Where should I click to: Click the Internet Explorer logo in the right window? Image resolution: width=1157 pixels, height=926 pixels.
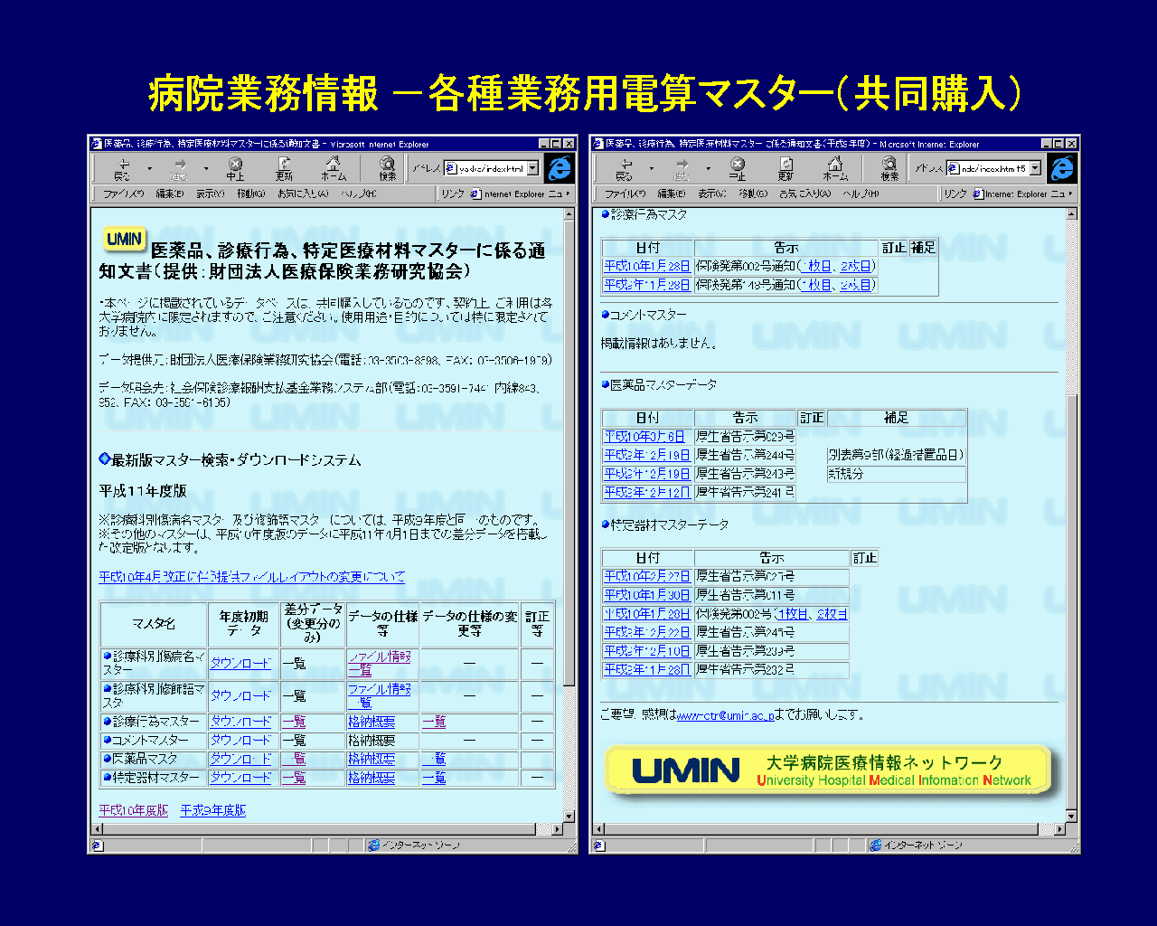point(1062,168)
